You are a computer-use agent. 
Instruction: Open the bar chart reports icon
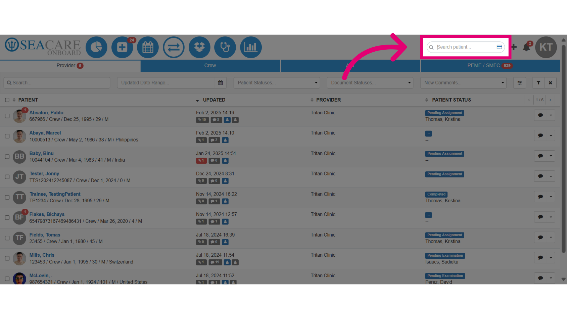pos(251,47)
